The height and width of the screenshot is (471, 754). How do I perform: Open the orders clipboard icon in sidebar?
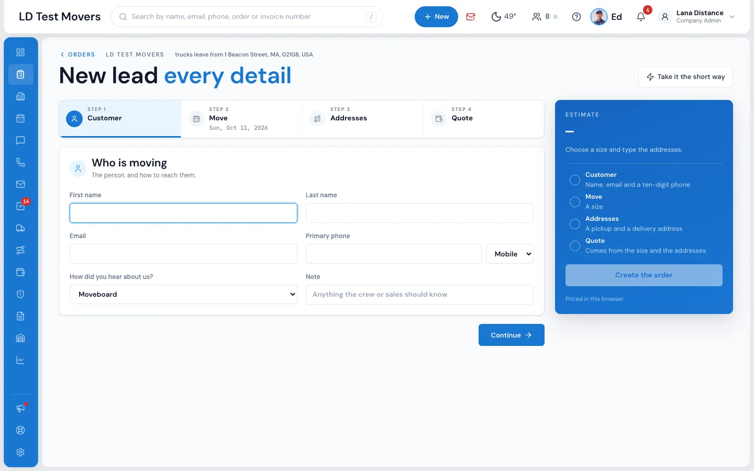coord(20,74)
